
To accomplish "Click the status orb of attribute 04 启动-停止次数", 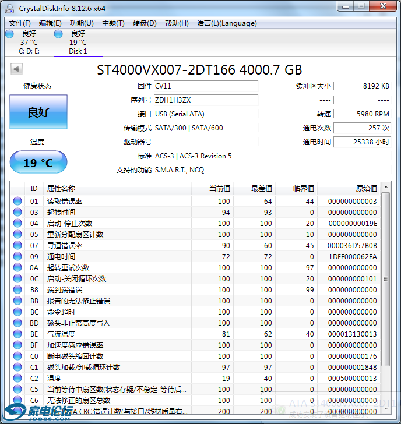I will pos(17,223).
